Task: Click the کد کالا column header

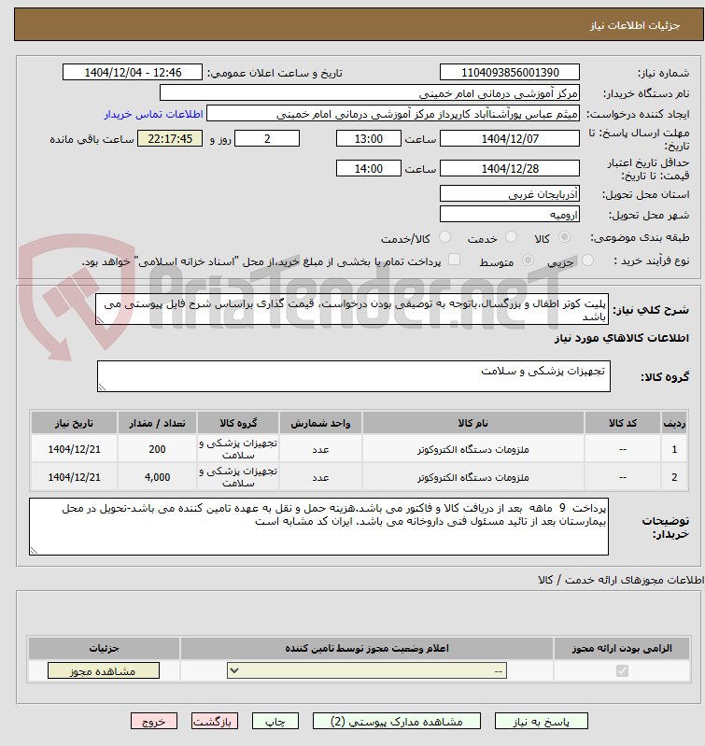Action: [623, 423]
